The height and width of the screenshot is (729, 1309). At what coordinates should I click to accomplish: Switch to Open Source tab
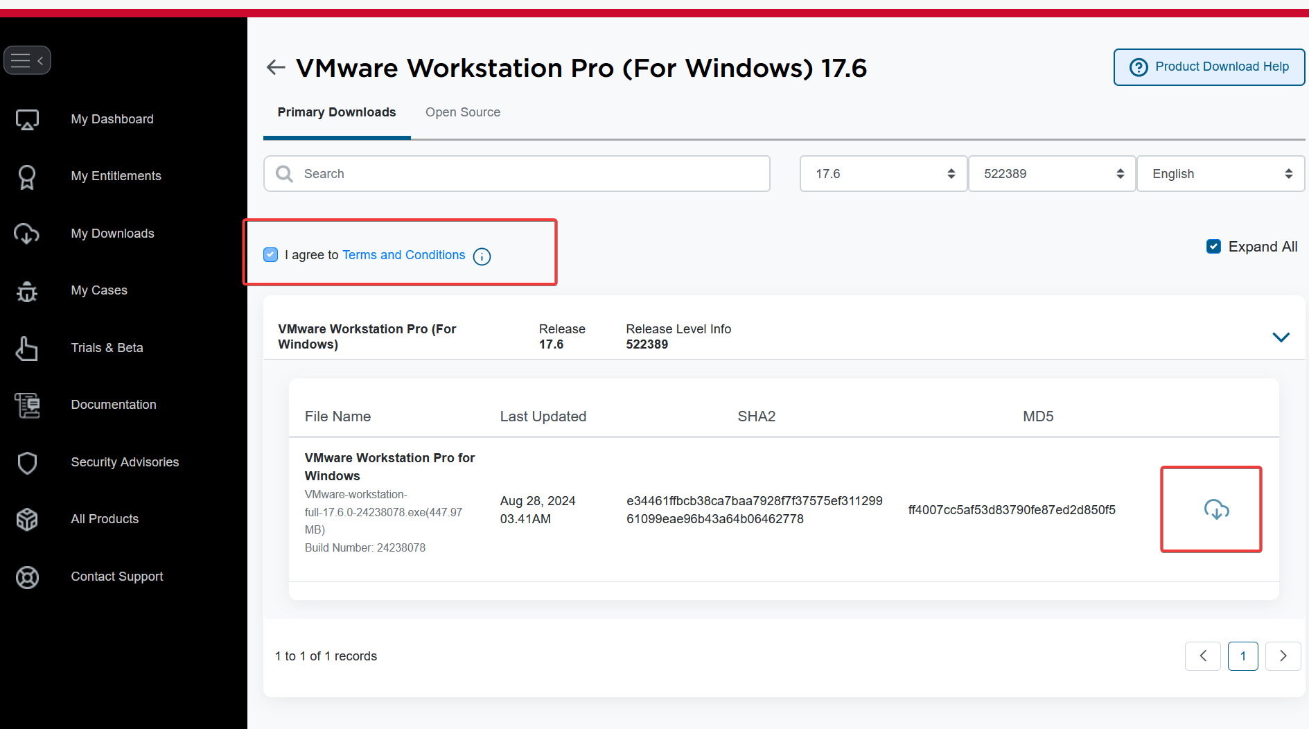pyautogui.click(x=463, y=112)
